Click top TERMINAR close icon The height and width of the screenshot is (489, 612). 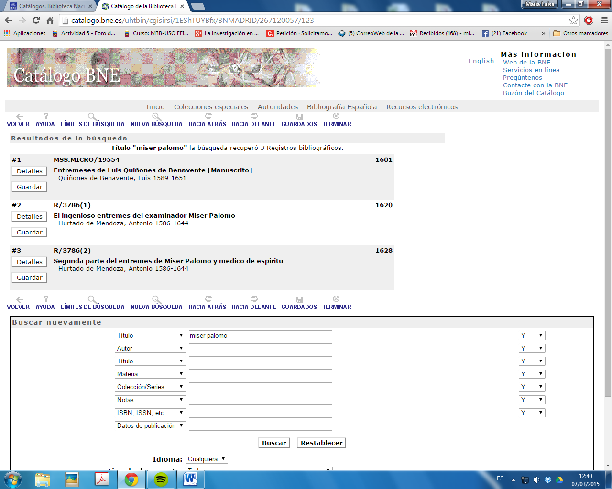click(336, 116)
